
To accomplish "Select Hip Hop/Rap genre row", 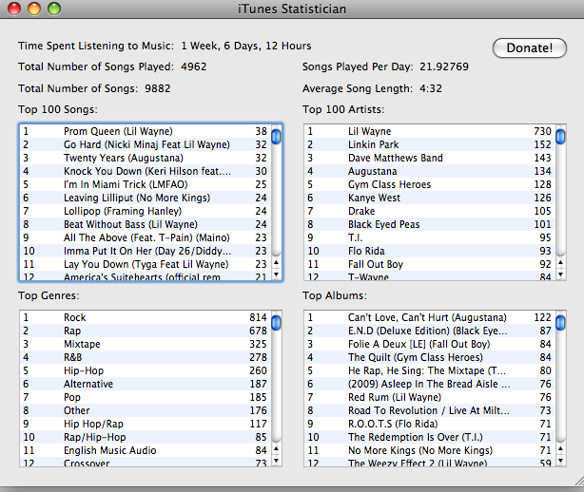I will (x=146, y=424).
